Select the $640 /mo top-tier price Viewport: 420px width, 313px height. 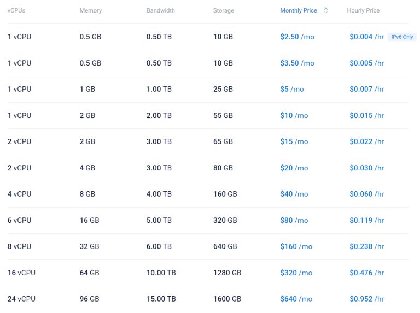point(296,299)
